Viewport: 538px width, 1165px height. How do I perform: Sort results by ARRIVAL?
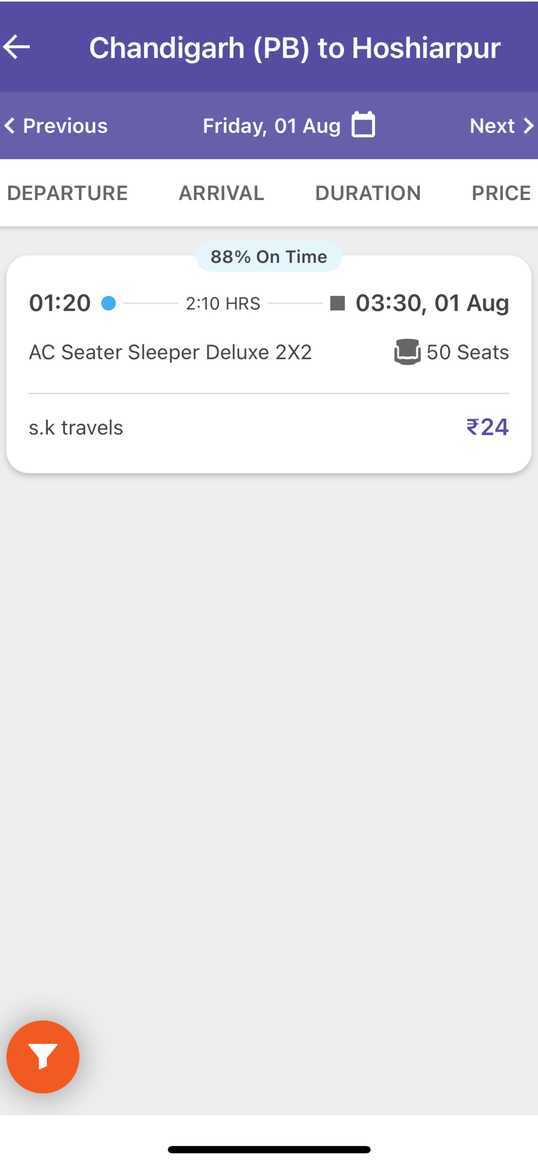tap(221, 193)
